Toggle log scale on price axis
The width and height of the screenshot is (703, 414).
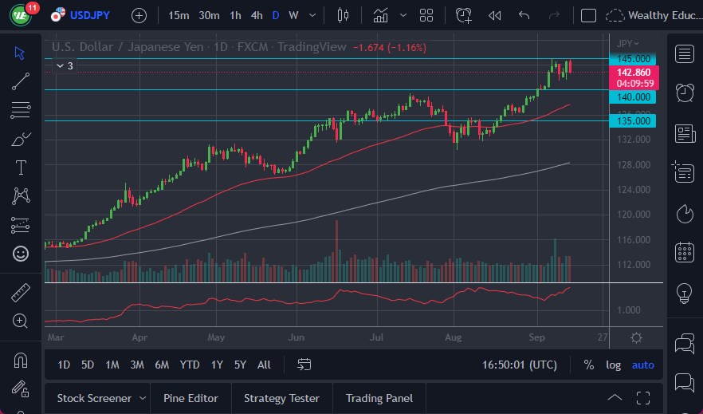point(613,365)
